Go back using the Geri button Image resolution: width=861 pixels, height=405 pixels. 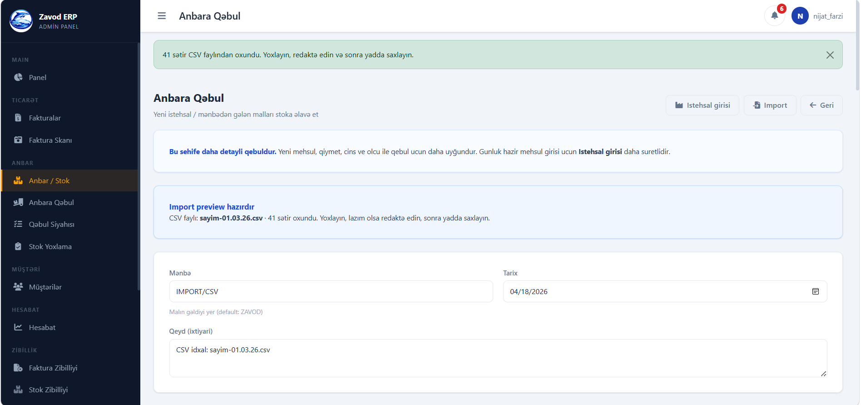click(821, 105)
